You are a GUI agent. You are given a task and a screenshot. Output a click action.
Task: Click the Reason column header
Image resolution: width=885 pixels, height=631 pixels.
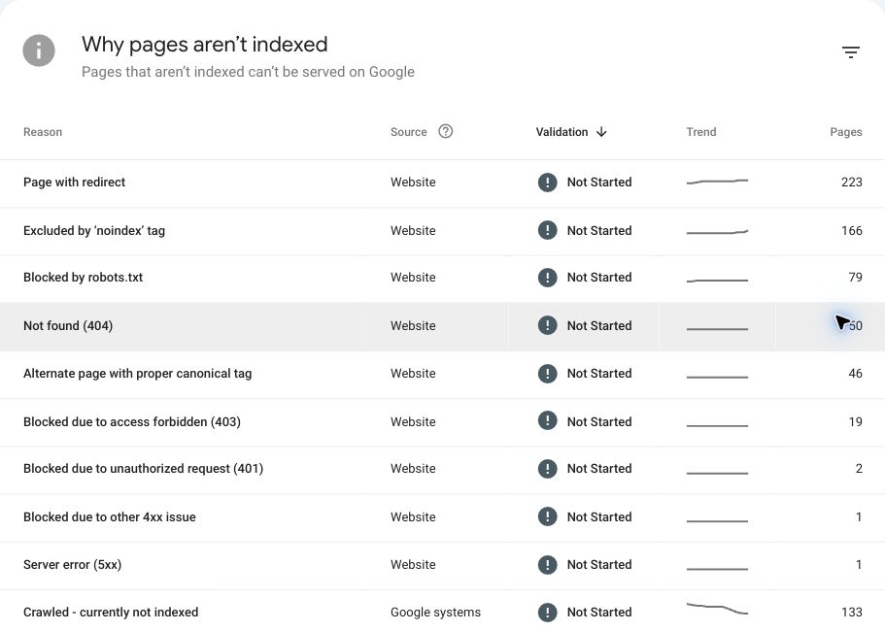point(43,132)
